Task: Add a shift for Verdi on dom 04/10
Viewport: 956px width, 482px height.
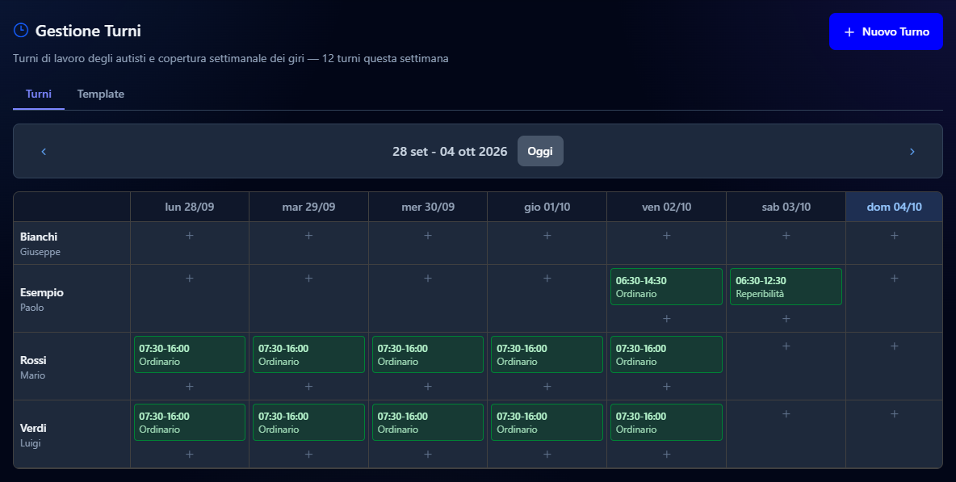Action: point(895,413)
